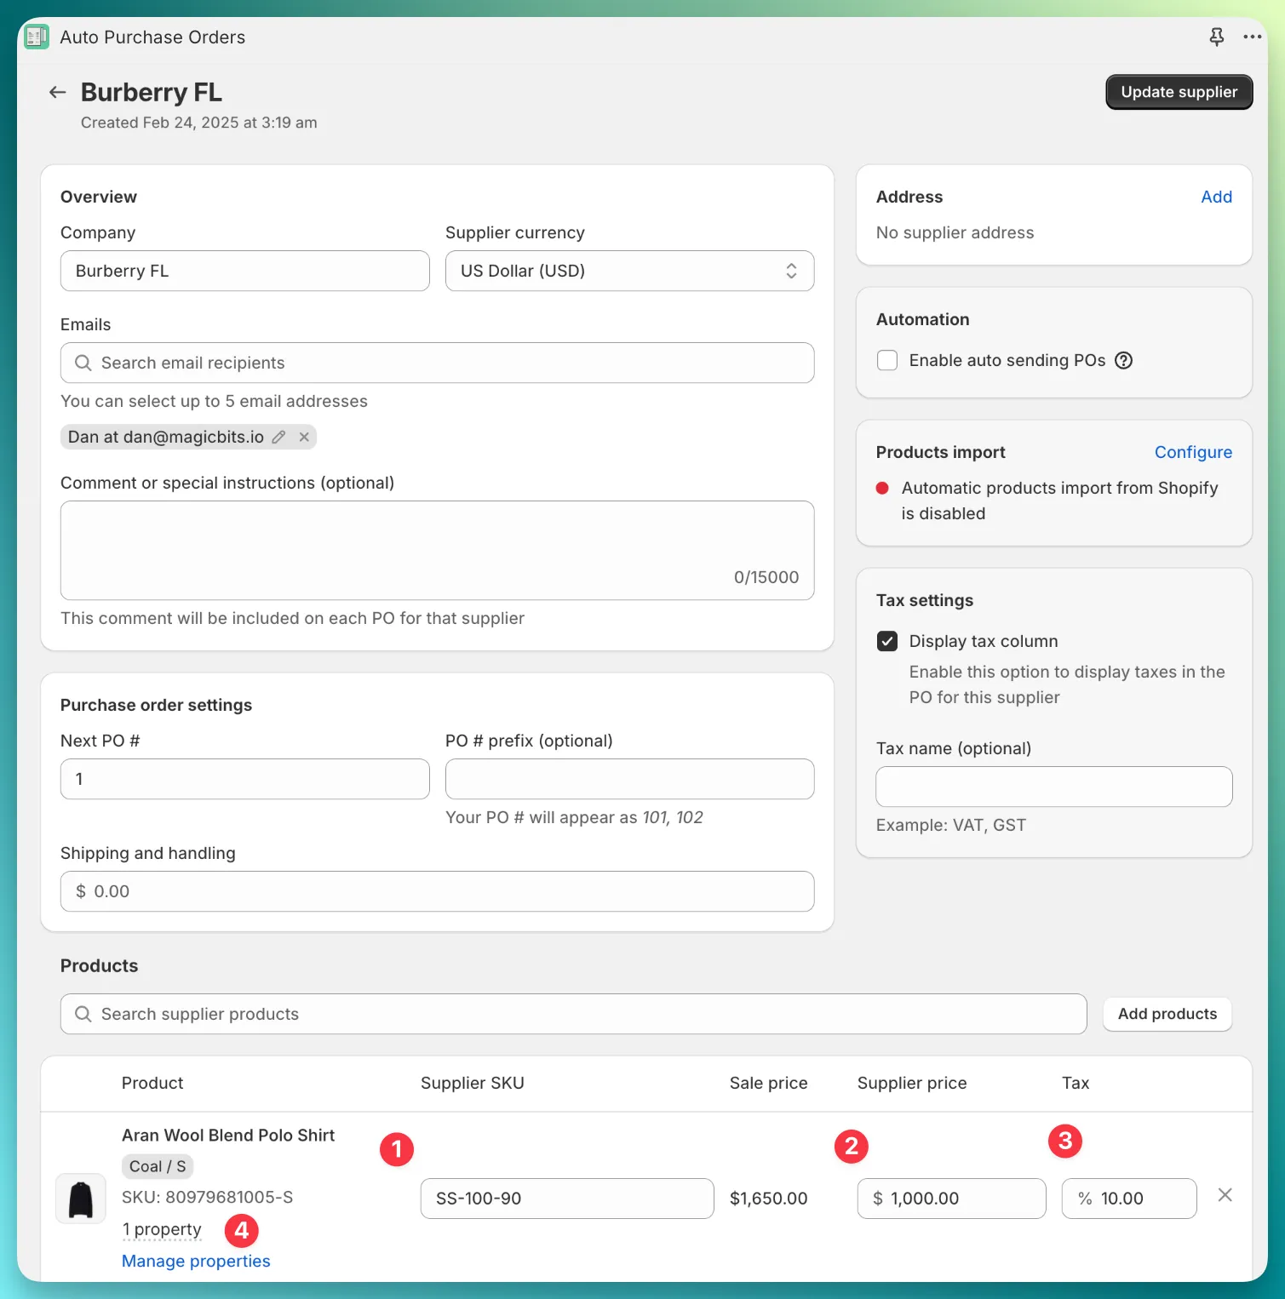1285x1299 pixels.
Task: Add a supplier address
Action: (1216, 197)
